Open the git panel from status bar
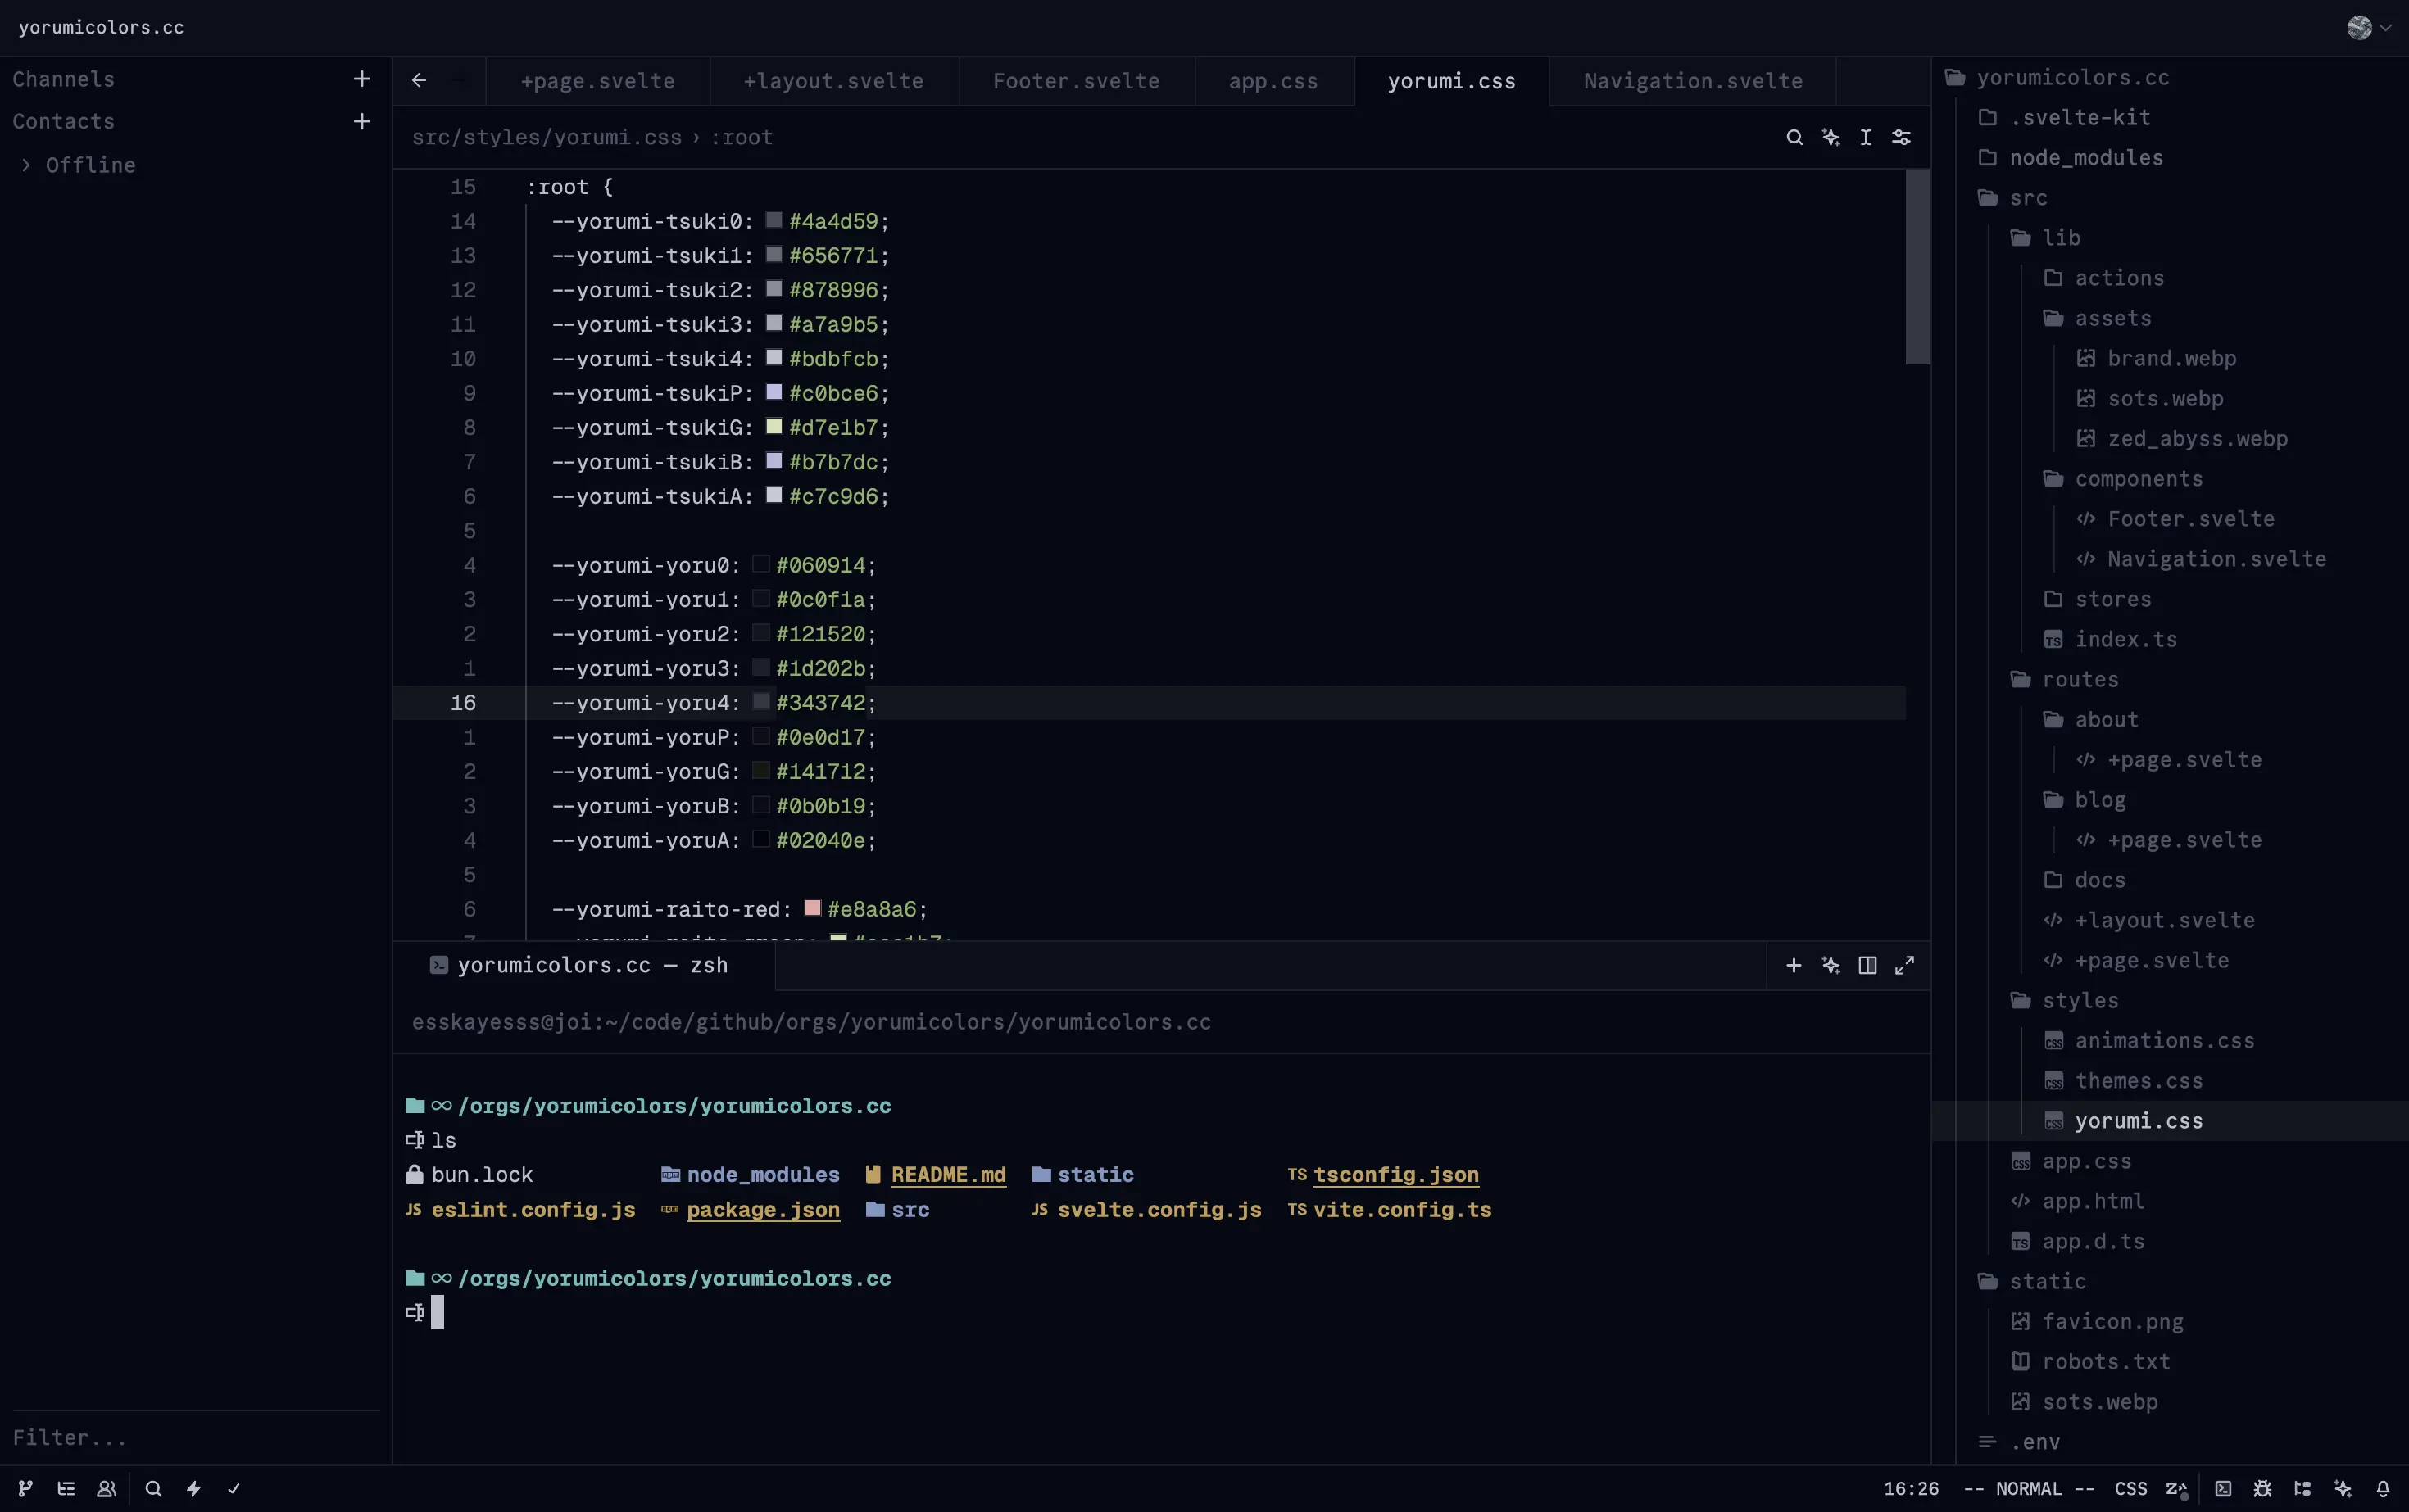 click(x=26, y=1489)
